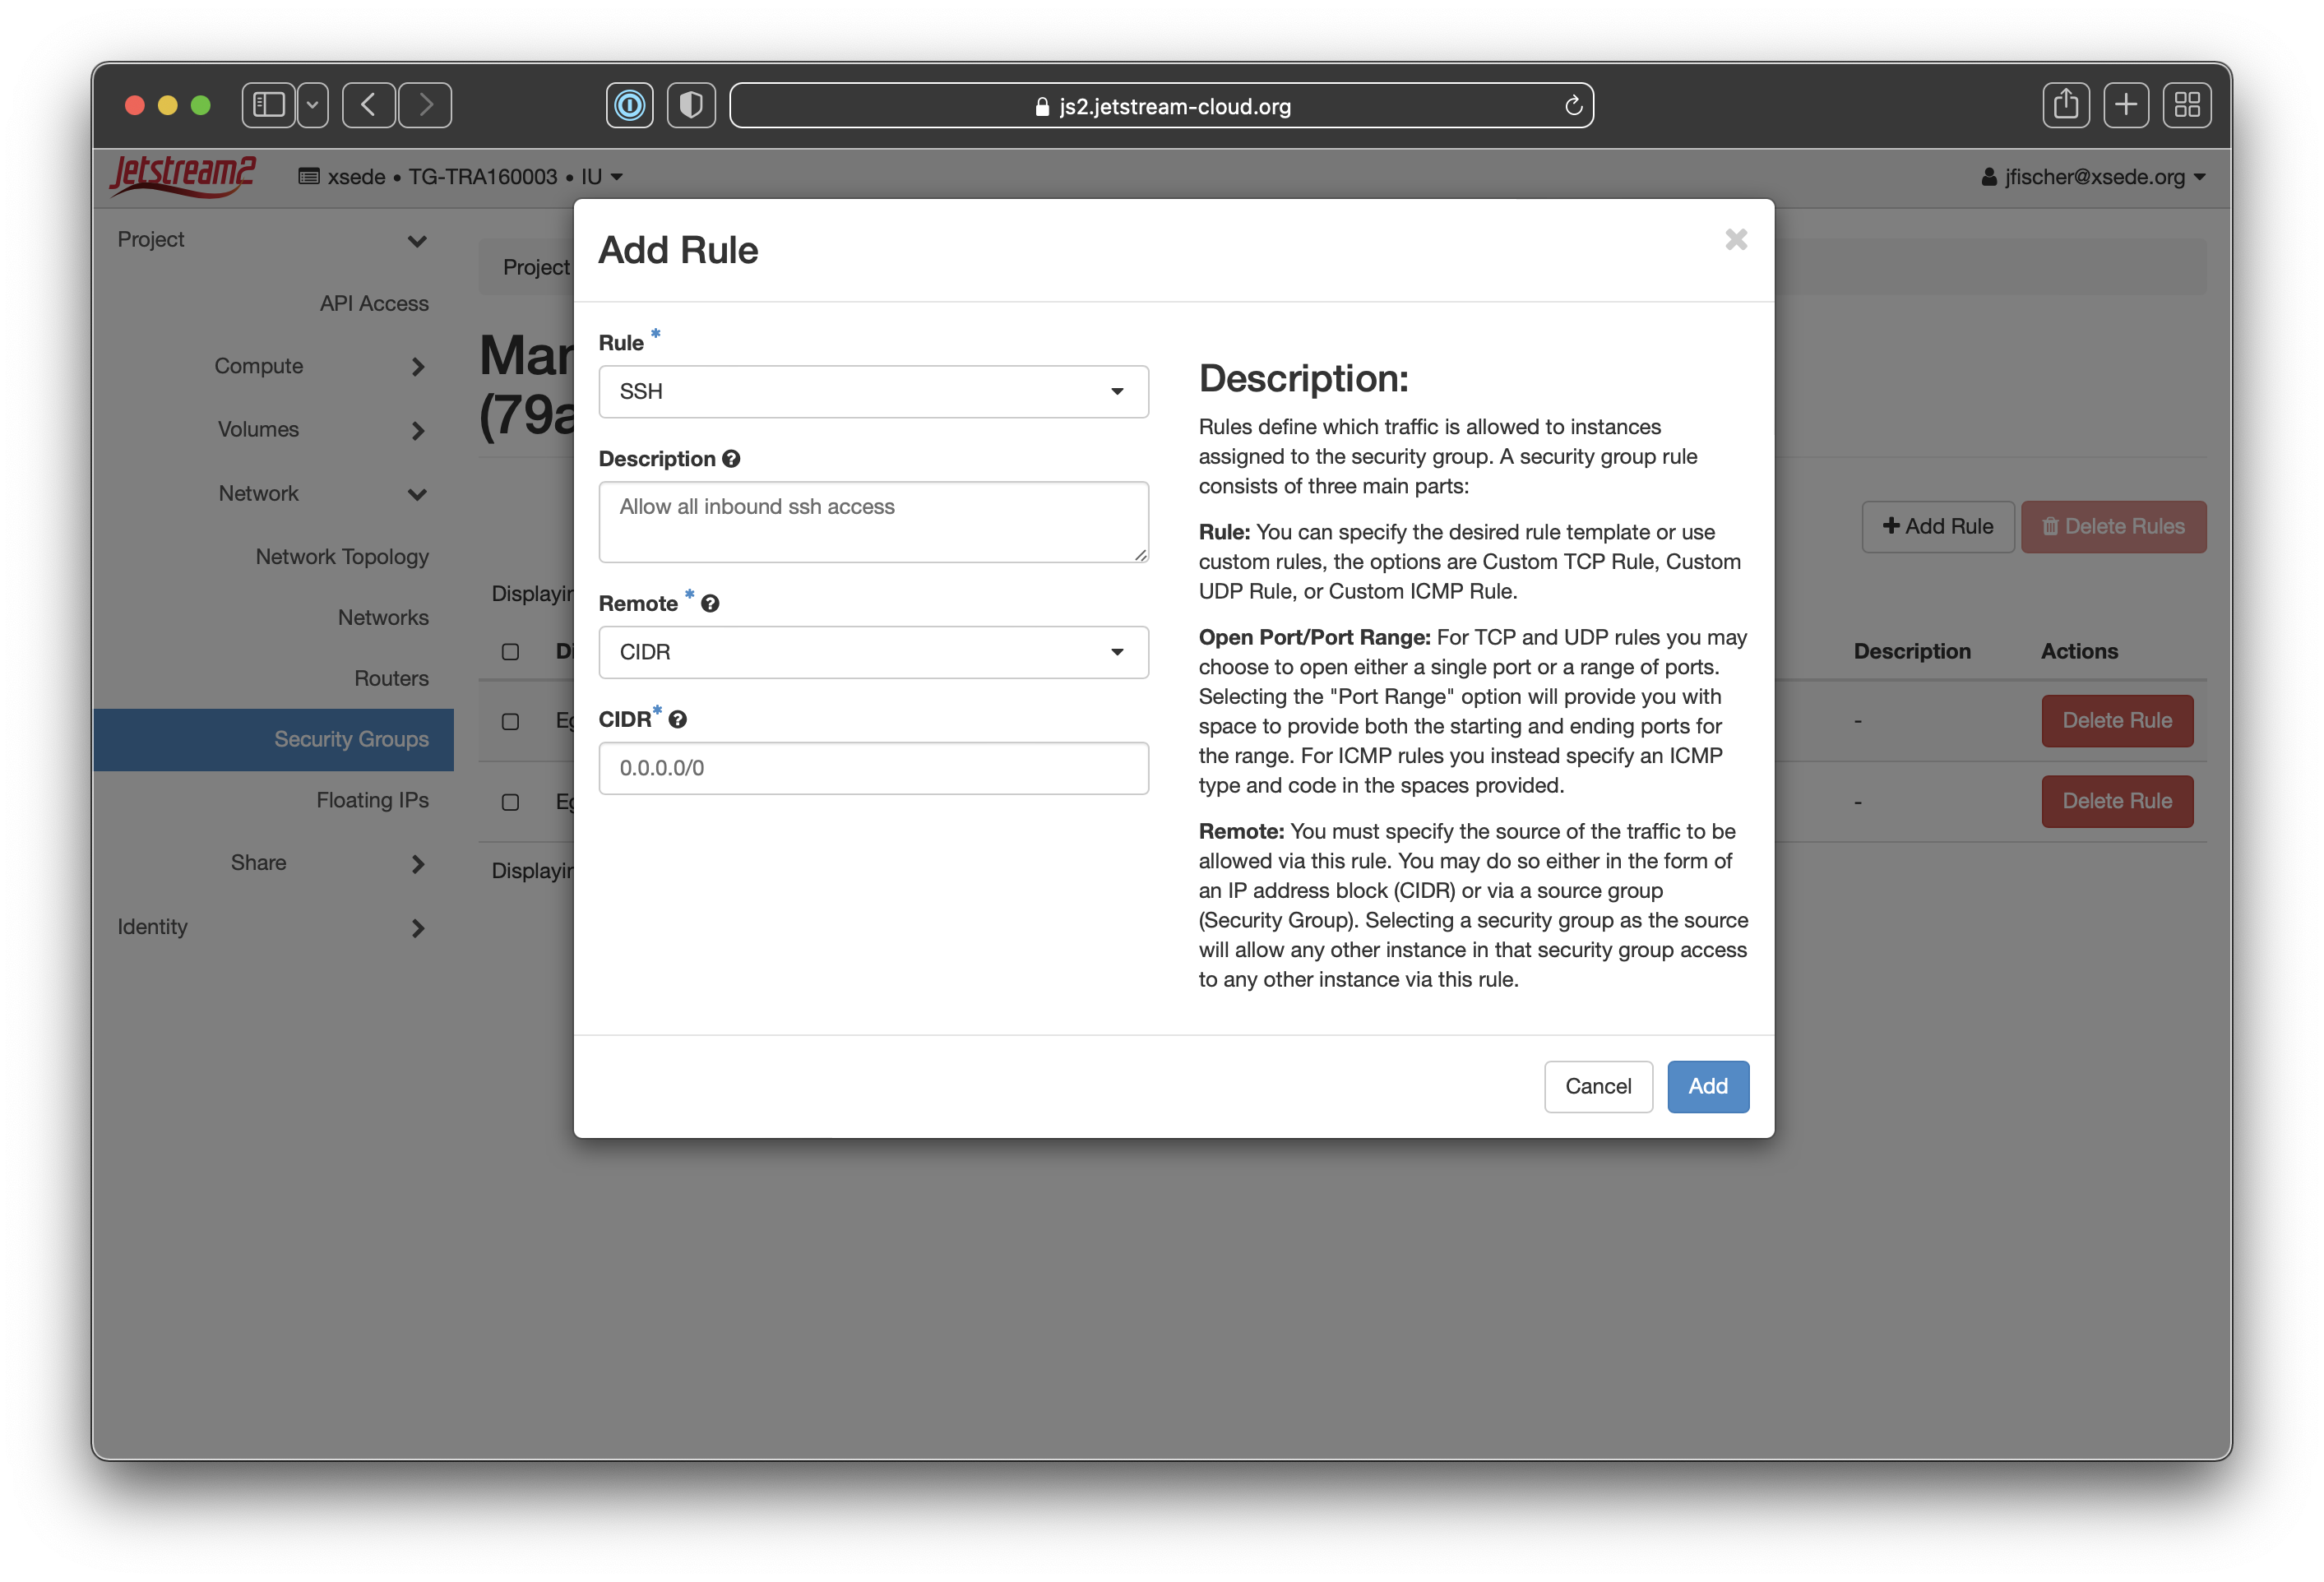Reload page using refresh icon
This screenshot has width=2324, height=1582.
click(1573, 106)
